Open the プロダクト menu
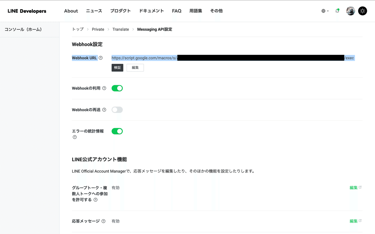The width and height of the screenshot is (375, 234). point(120,11)
